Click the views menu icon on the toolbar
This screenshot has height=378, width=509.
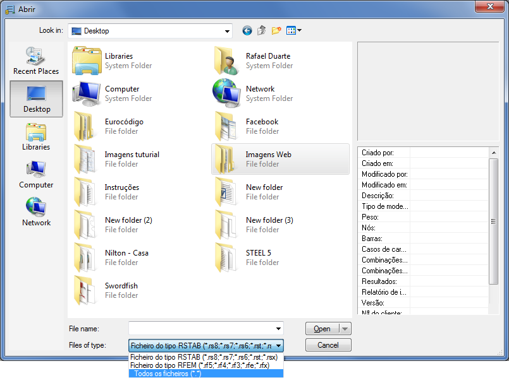pyautogui.click(x=291, y=30)
